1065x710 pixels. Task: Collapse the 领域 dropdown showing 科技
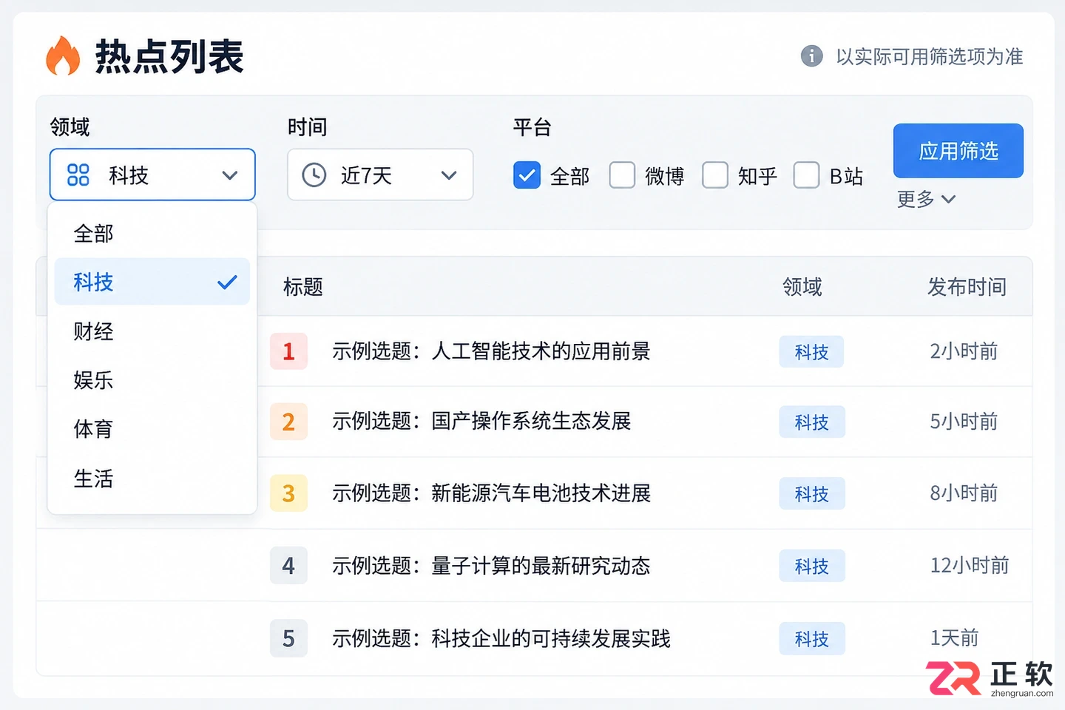pyautogui.click(x=152, y=175)
